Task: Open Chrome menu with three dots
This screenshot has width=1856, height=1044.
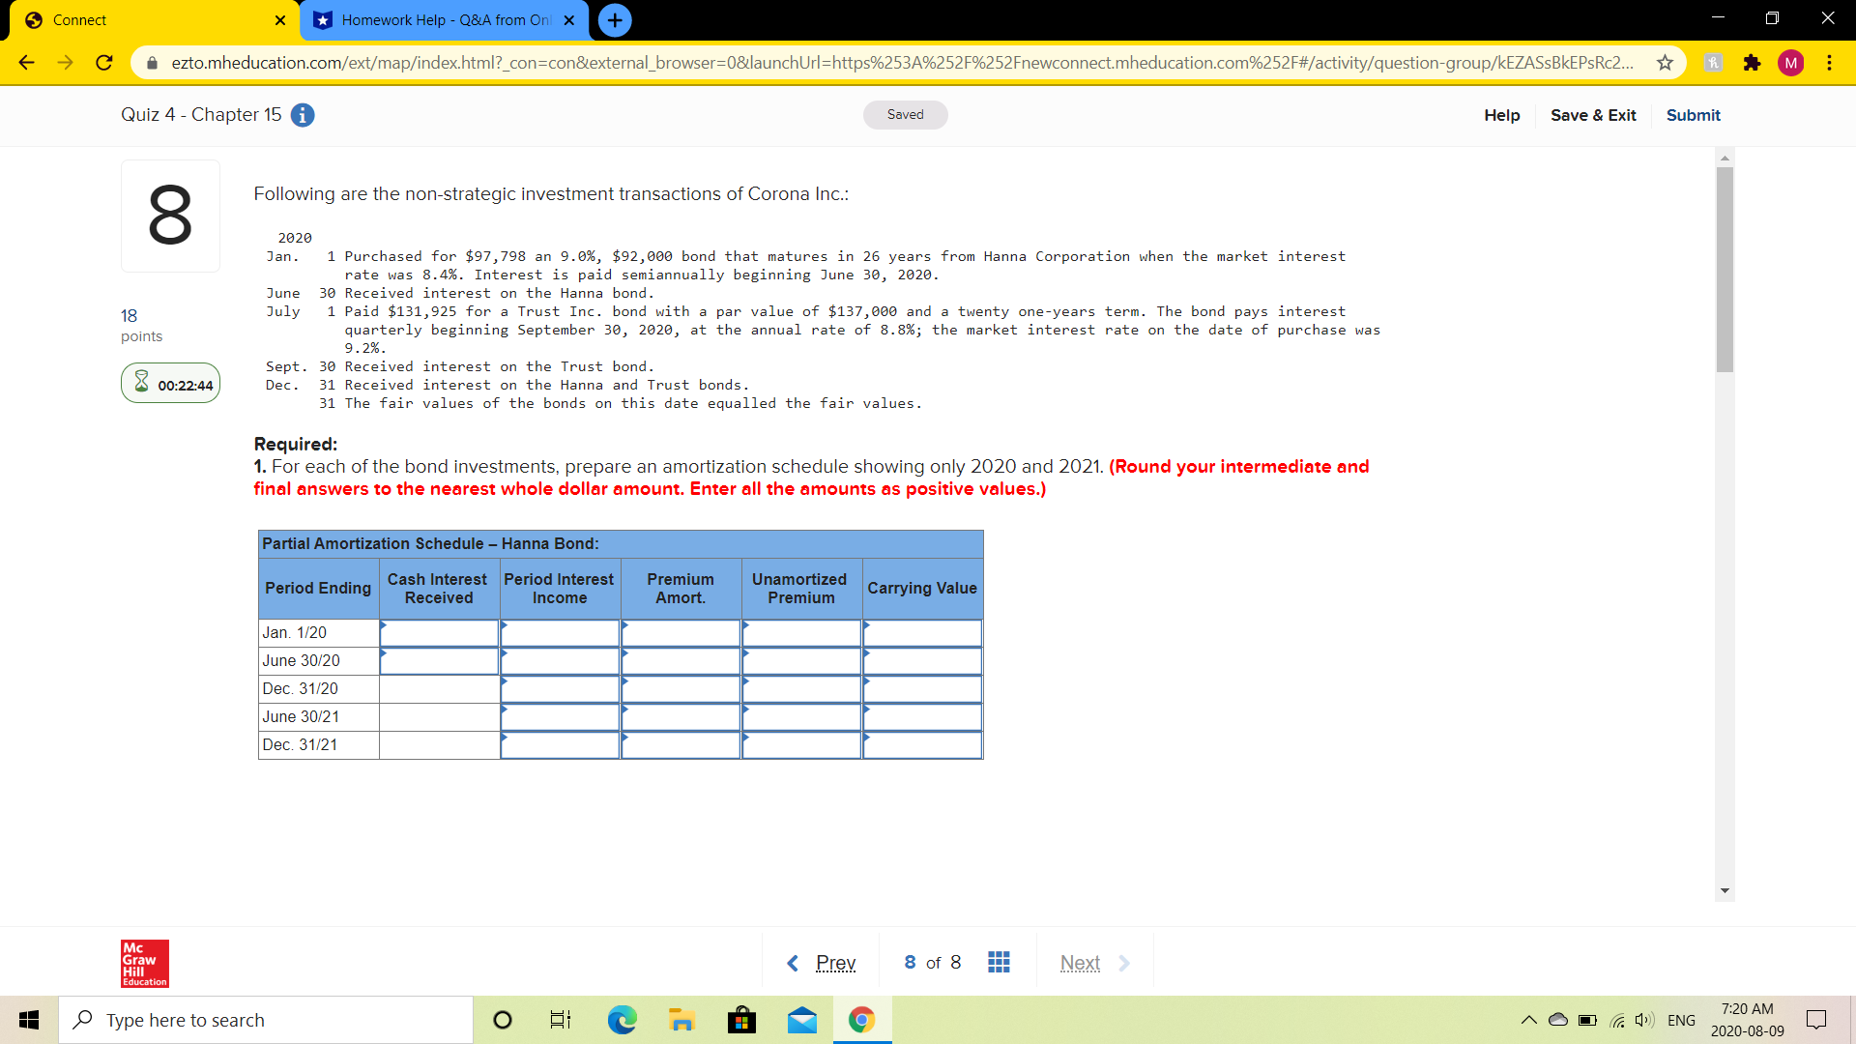Action: [x=1829, y=63]
